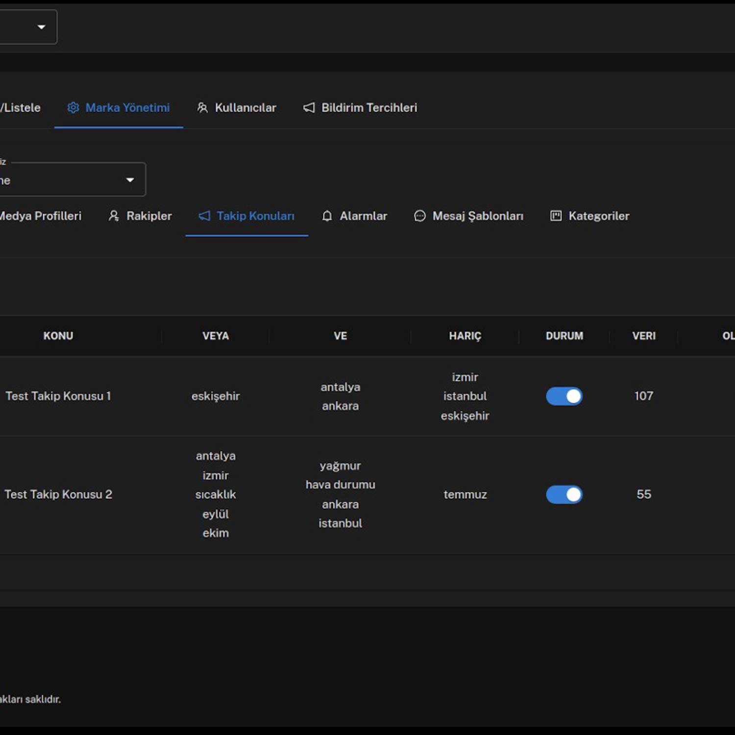Open the Medya Profilleri tab
The width and height of the screenshot is (735, 735).
[40, 216]
